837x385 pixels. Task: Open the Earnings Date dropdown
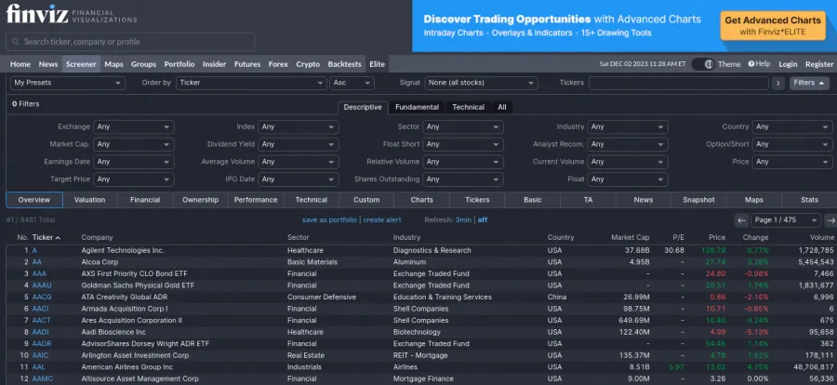click(x=133, y=162)
